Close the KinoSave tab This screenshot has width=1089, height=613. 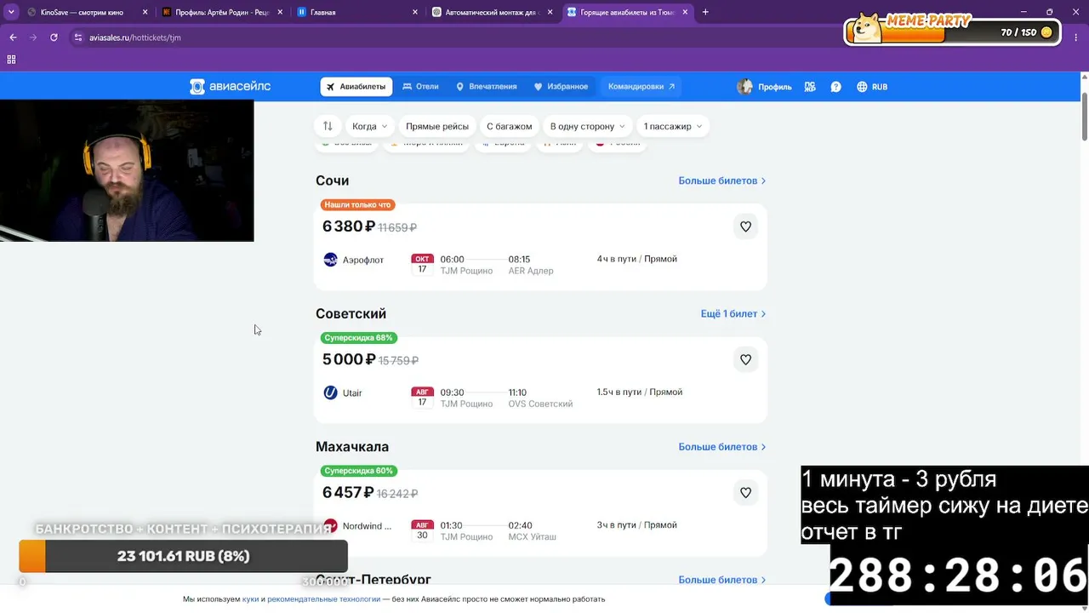coord(145,12)
